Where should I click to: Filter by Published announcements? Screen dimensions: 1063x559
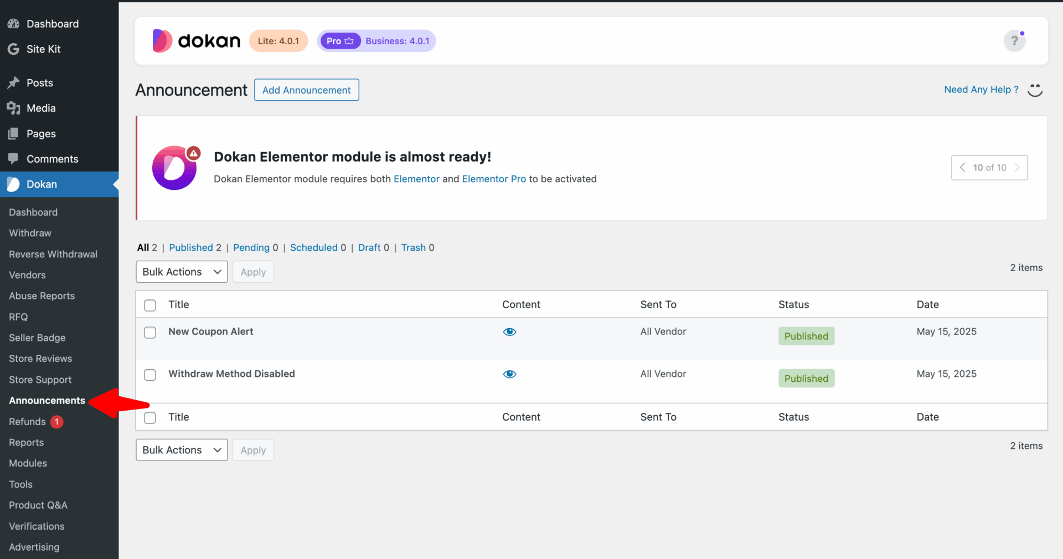(x=191, y=247)
